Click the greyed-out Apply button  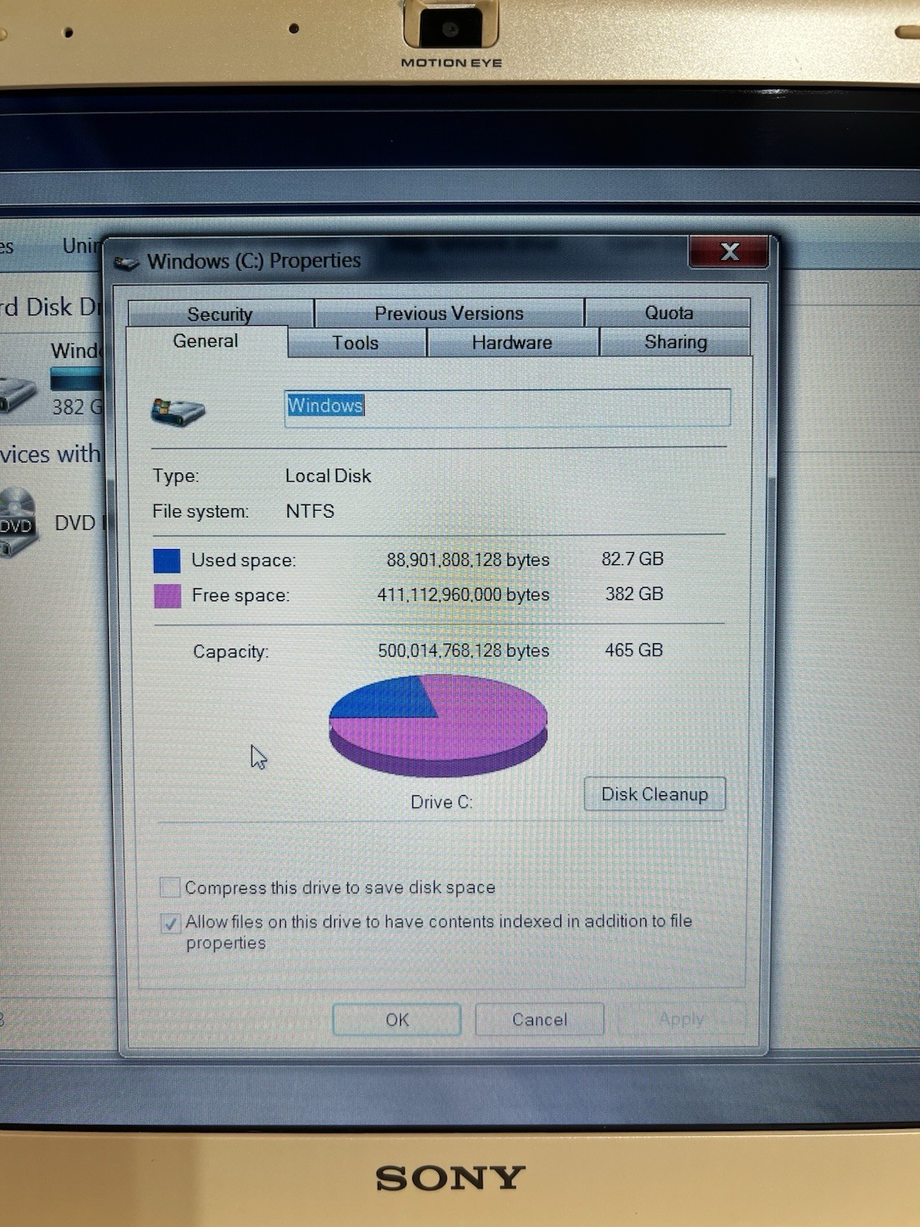click(x=682, y=1018)
